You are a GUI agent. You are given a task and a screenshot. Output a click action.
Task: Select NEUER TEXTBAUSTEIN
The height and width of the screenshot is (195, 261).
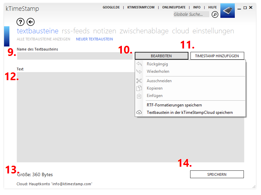pos(94,39)
